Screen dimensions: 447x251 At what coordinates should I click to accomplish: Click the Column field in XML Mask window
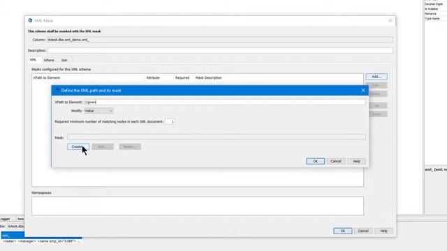(220, 40)
